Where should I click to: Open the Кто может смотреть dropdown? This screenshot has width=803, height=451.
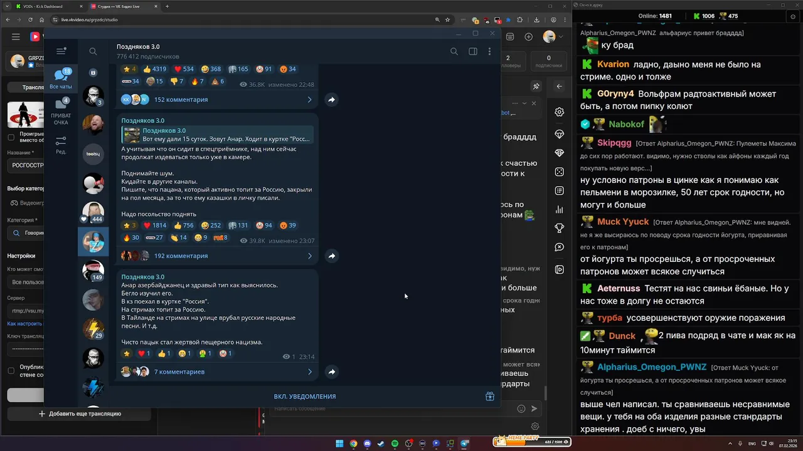point(26,282)
